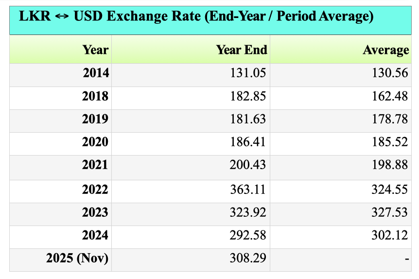Click the 130.56 average value
The width and height of the screenshot is (419, 279).
(390, 73)
